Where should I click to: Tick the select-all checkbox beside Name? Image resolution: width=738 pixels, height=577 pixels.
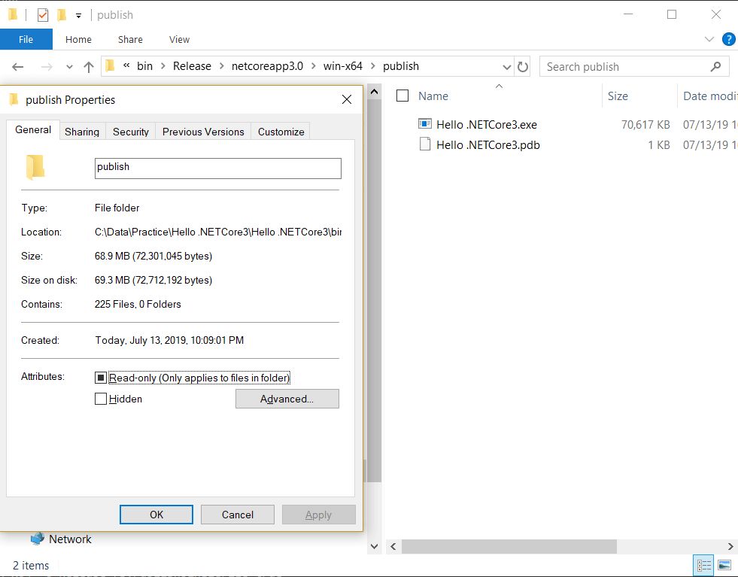coord(402,96)
